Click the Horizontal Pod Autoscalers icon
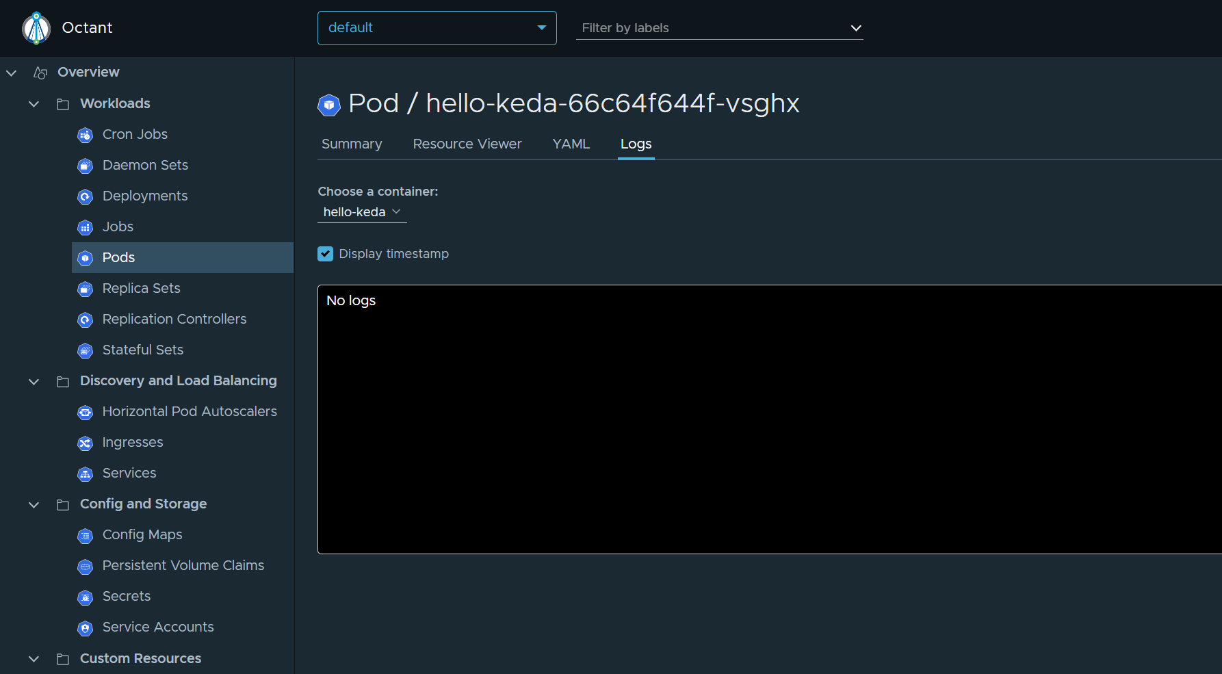Viewport: 1222px width, 674px height. pos(85,412)
